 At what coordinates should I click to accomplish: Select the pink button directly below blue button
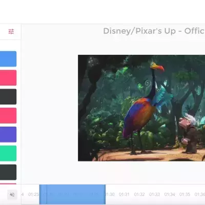point(8,78)
